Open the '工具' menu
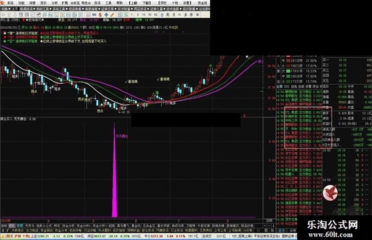Viewport: 372px width, 240px height. pos(108,3)
